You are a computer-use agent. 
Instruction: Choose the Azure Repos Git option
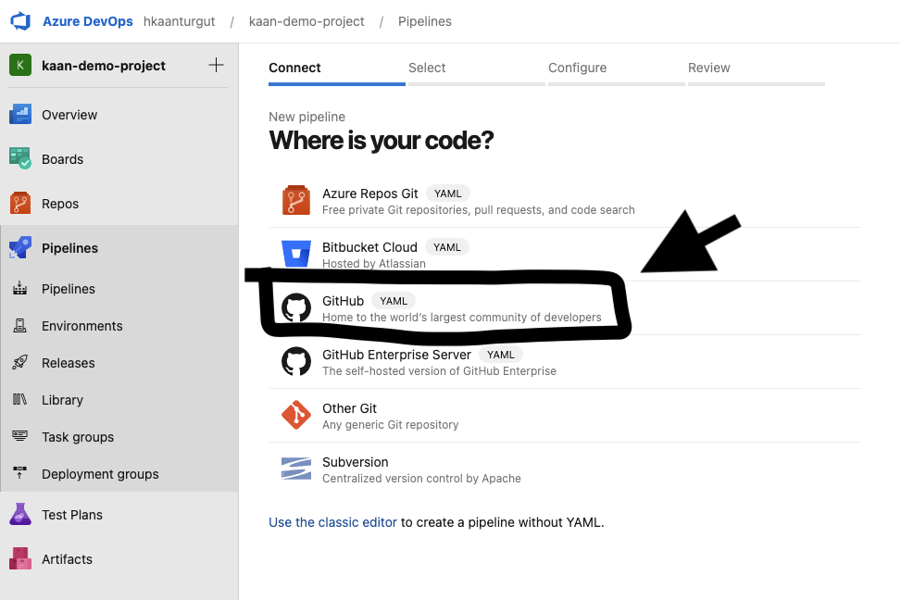click(370, 194)
